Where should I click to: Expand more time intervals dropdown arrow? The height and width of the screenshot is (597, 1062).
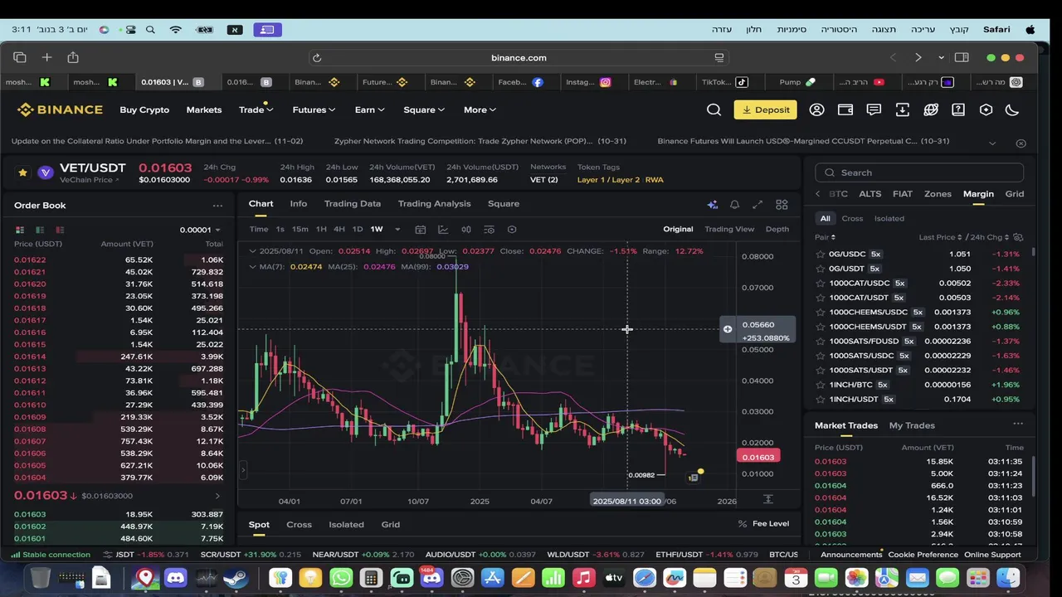click(397, 230)
